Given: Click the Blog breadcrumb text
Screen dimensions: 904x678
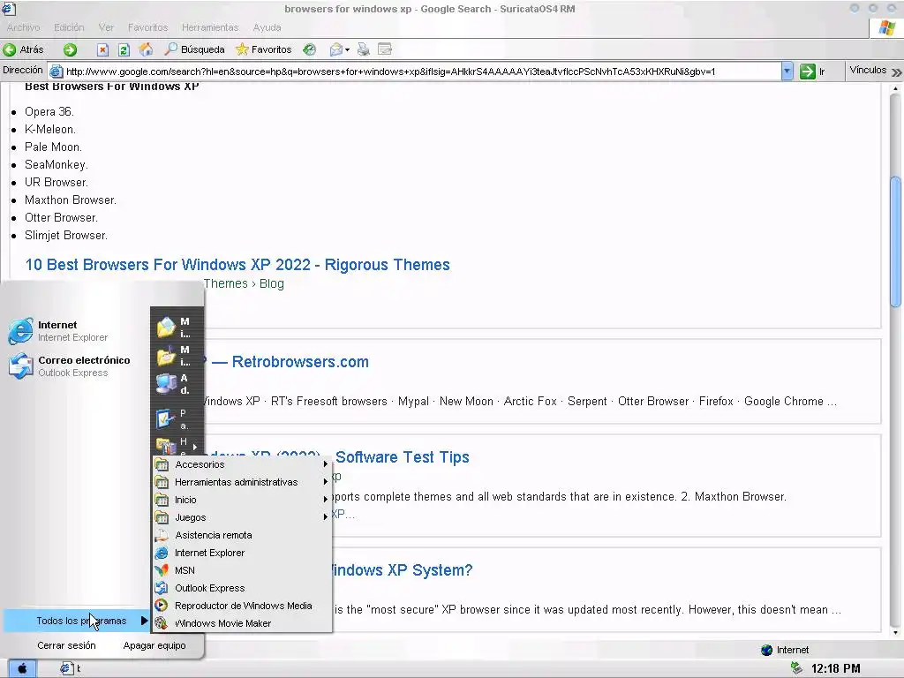Looking at the screenshot, I should pos(272,283).
